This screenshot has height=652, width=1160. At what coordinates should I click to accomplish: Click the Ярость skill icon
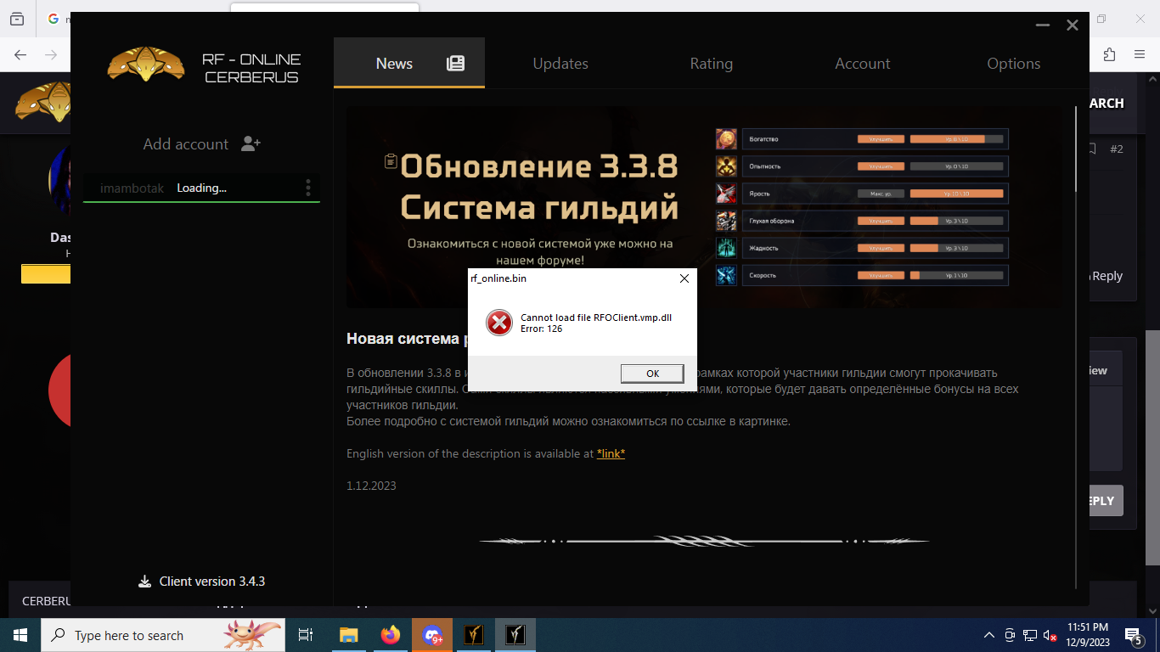click(x=726, y=194)
